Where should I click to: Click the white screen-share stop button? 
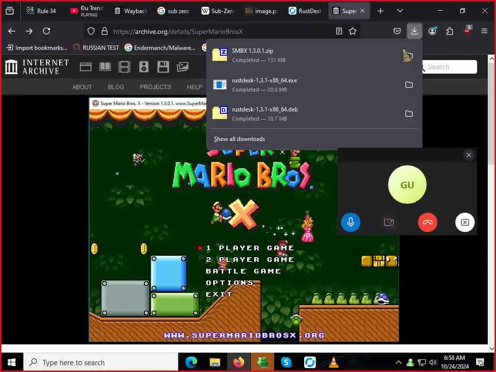(x=465, y=222)
